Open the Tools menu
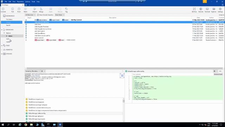Screen dimensions: 225x127 tap(33, 1)
